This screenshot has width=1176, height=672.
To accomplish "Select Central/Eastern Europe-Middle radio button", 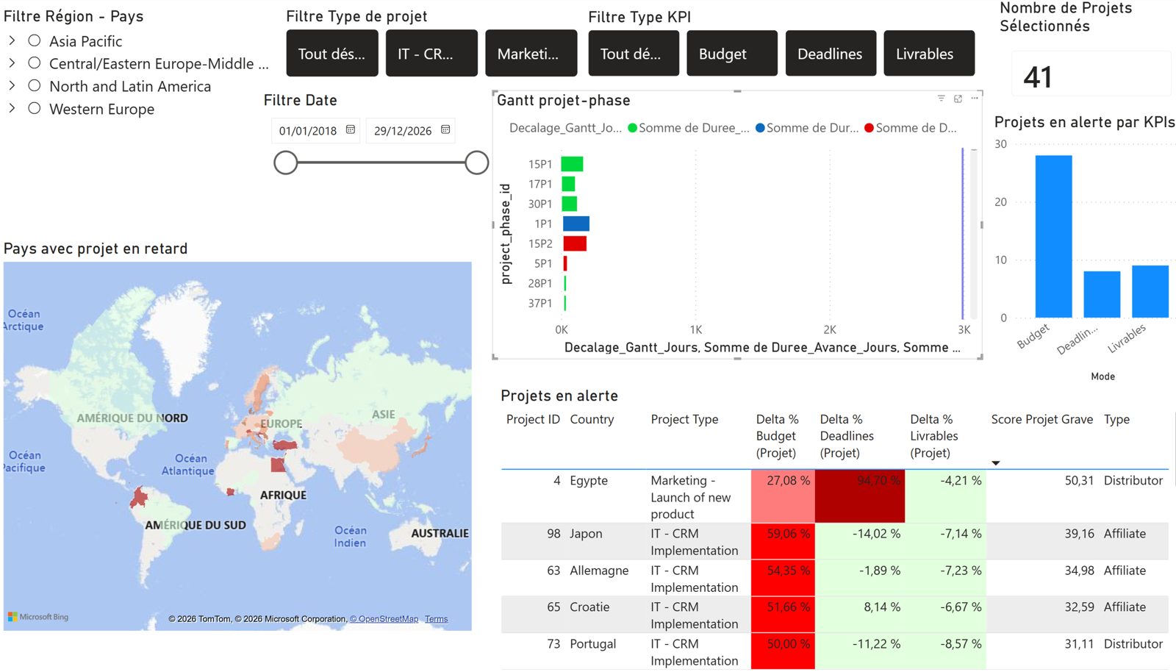I will [x=35, y=63].
